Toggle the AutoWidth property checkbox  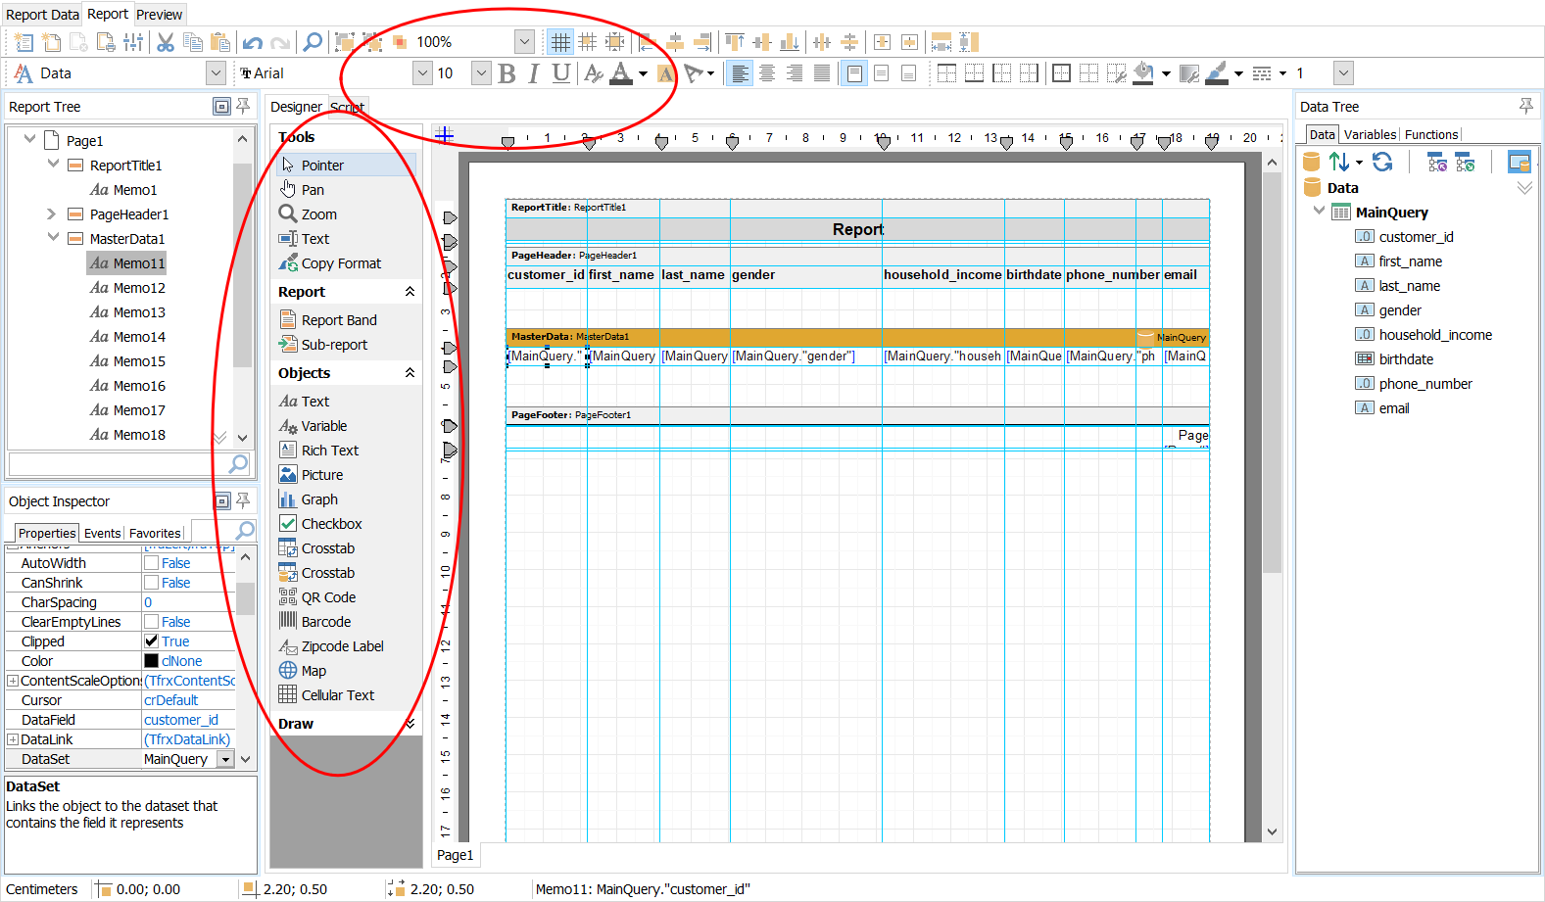click(x=152, y=563)
